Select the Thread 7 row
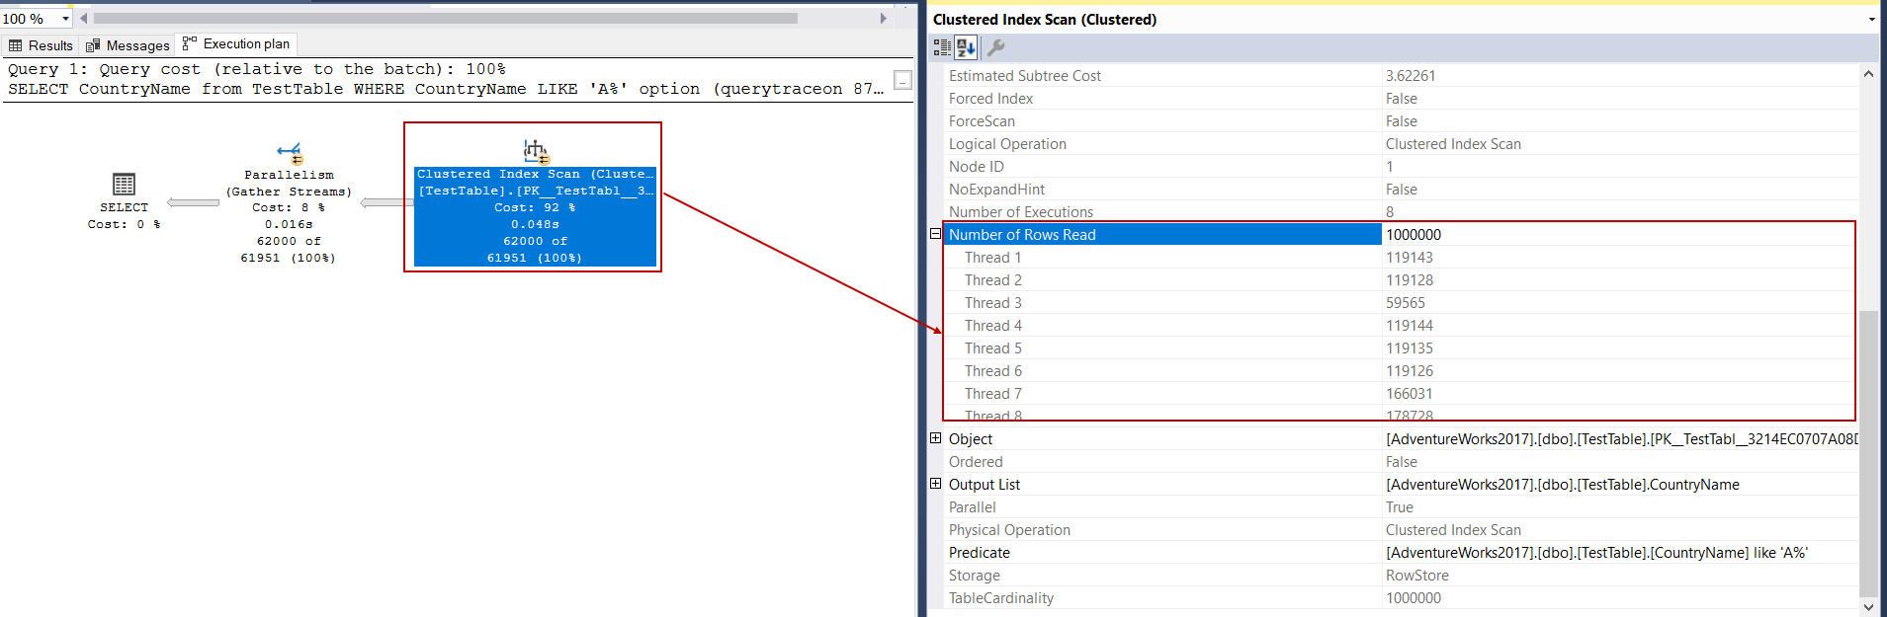The image size is (1887, 617). click(1401, 394)
